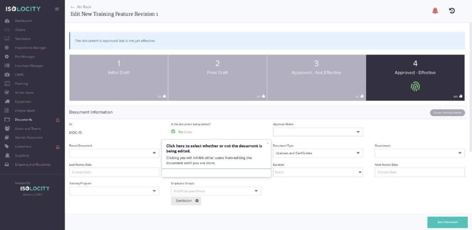Open notifications with the red bell icon
This screenshot has height=230, width=472.
click(435, 11)
